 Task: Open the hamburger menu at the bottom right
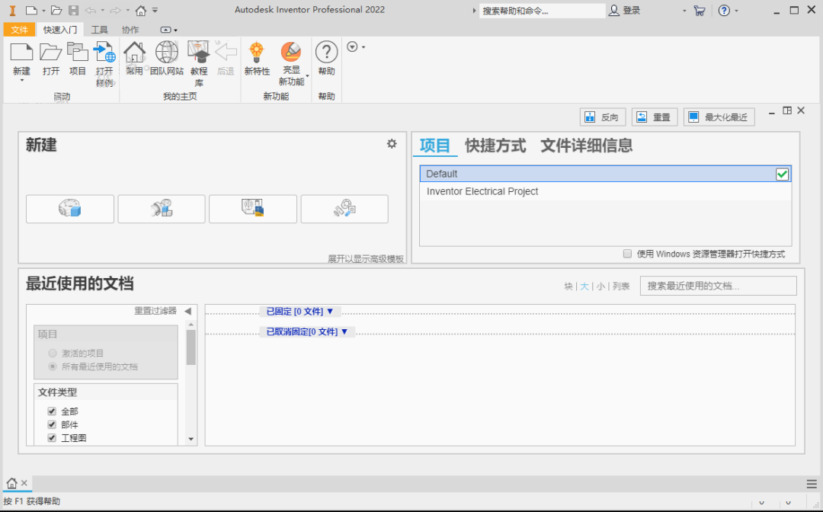[x=812, y=483]
